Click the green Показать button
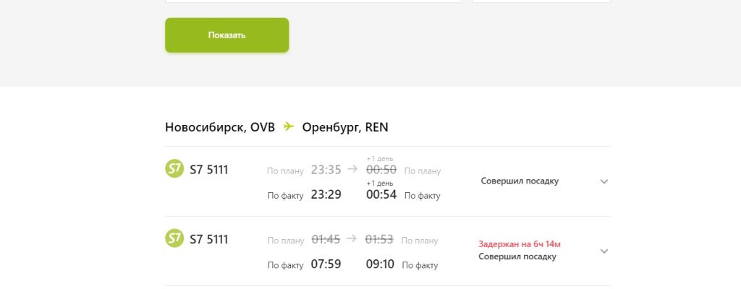The image size is (741, 289). [226, 35]
